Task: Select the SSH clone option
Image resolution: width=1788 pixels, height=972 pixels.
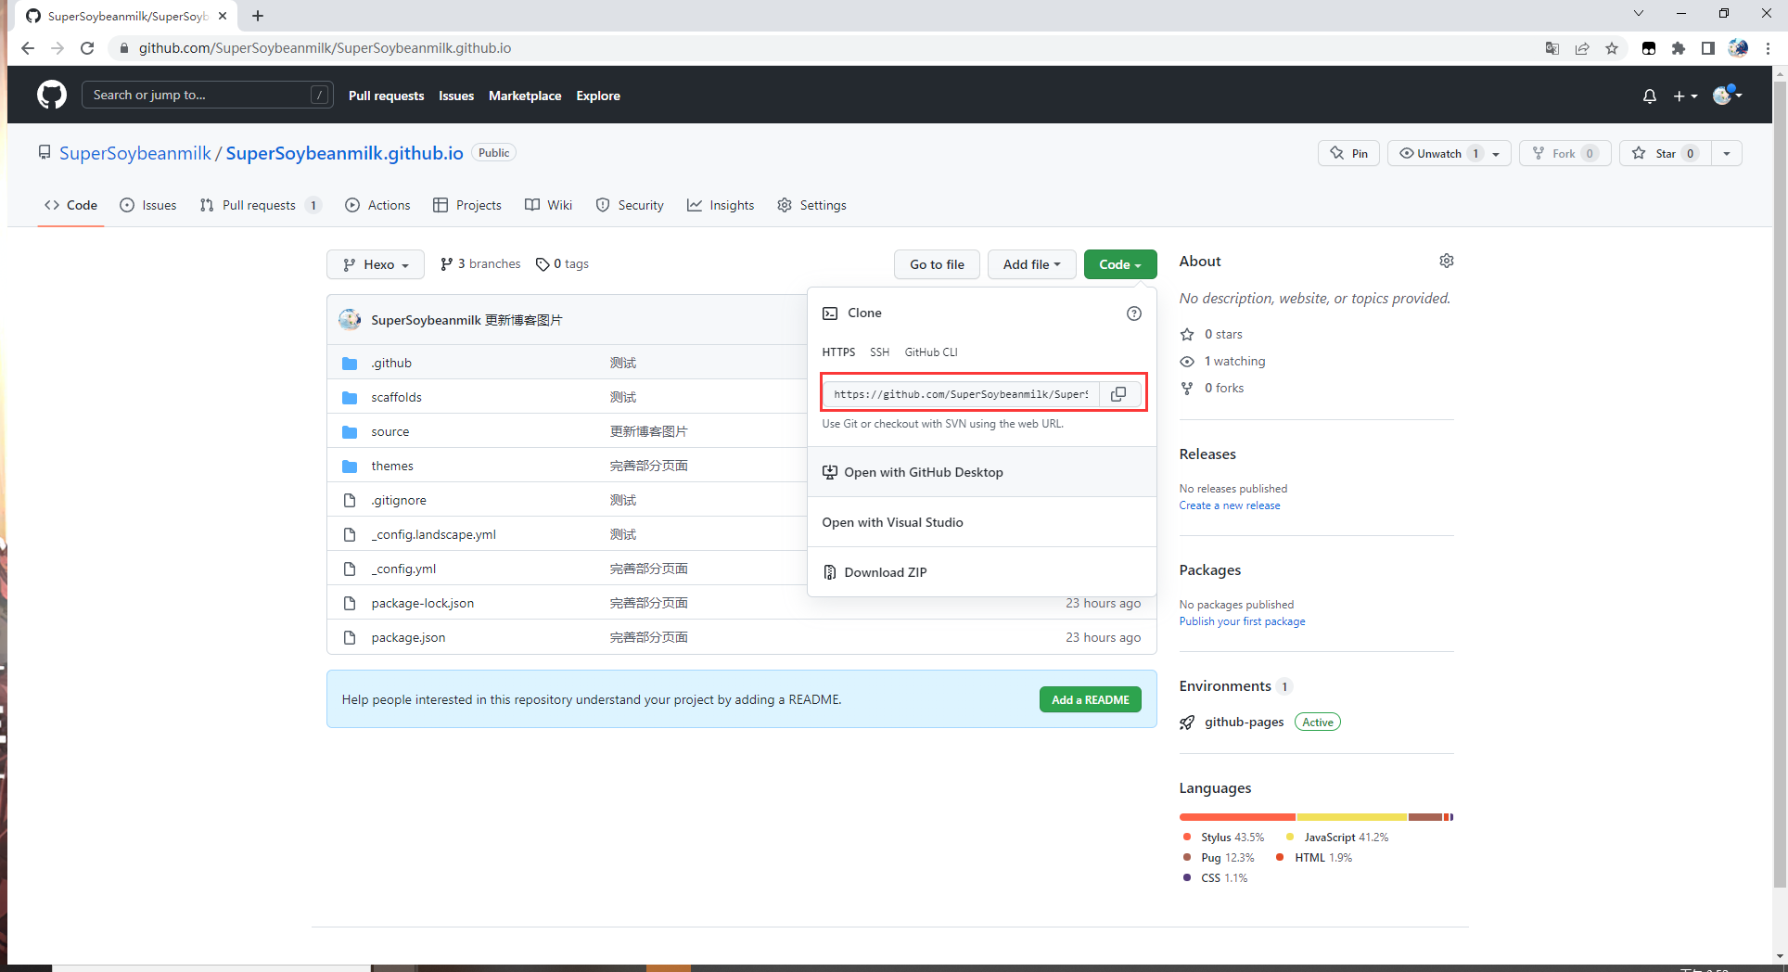Action: tap(879, 352)
